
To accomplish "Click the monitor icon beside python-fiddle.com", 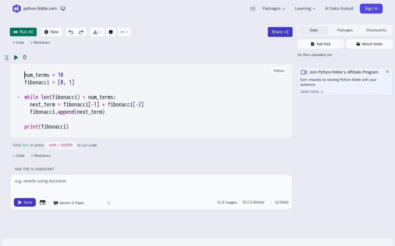I will [x=63, y=9].
